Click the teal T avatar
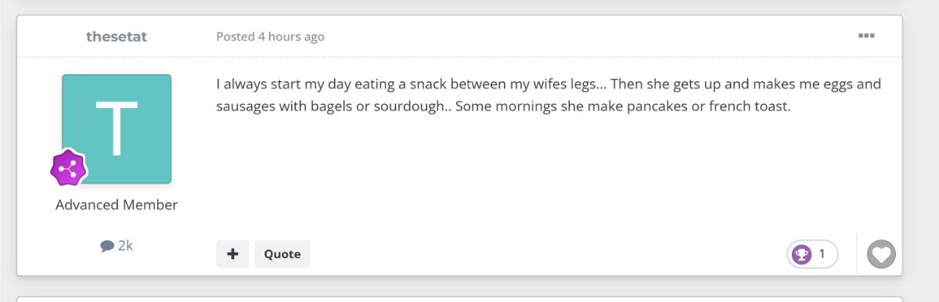 click(117, 129)
